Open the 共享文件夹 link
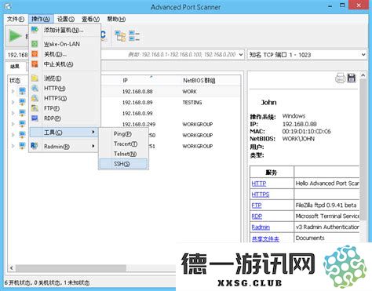 pyautogui.click(x=265, y=238)
